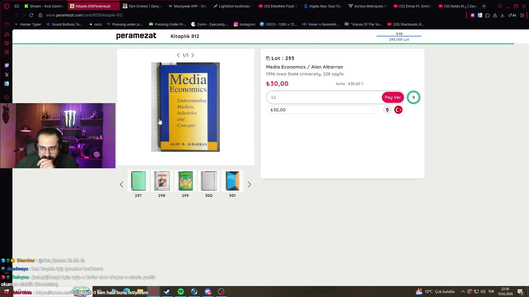The width and height of the screenshot is (529, 297).
Task: Click the Kitaplık 812 auction heading
Action: coord(185,36)
